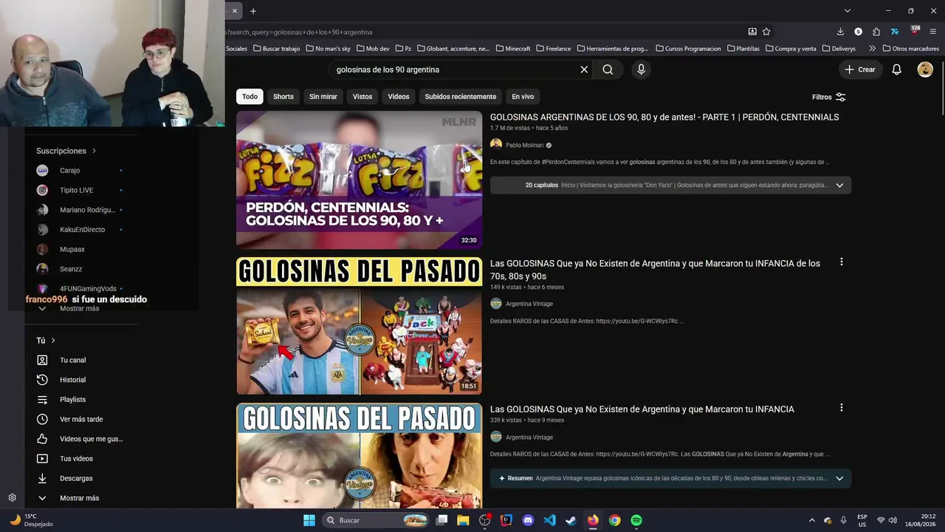Open the Pablo Molinari channel link
This screenshot has width=945, height=532.
pyautogui.click(x=524, y=146)
